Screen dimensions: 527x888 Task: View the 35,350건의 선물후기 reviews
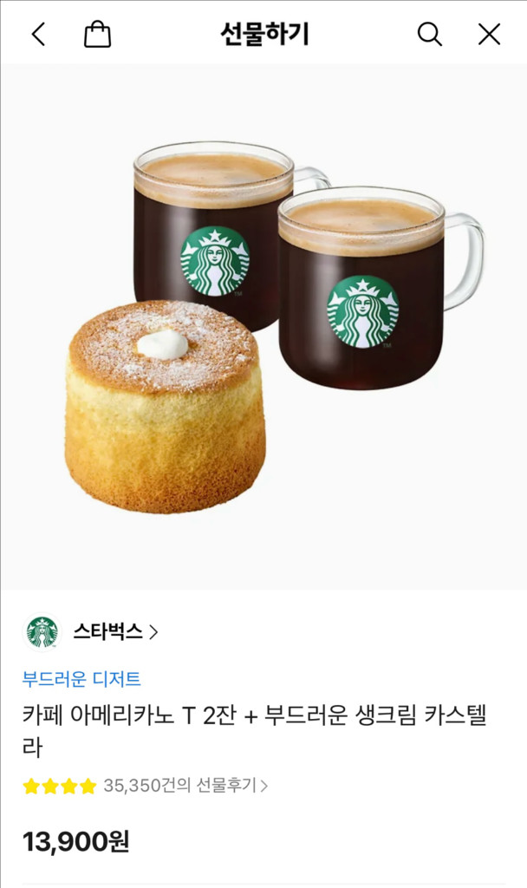point(180,786)
